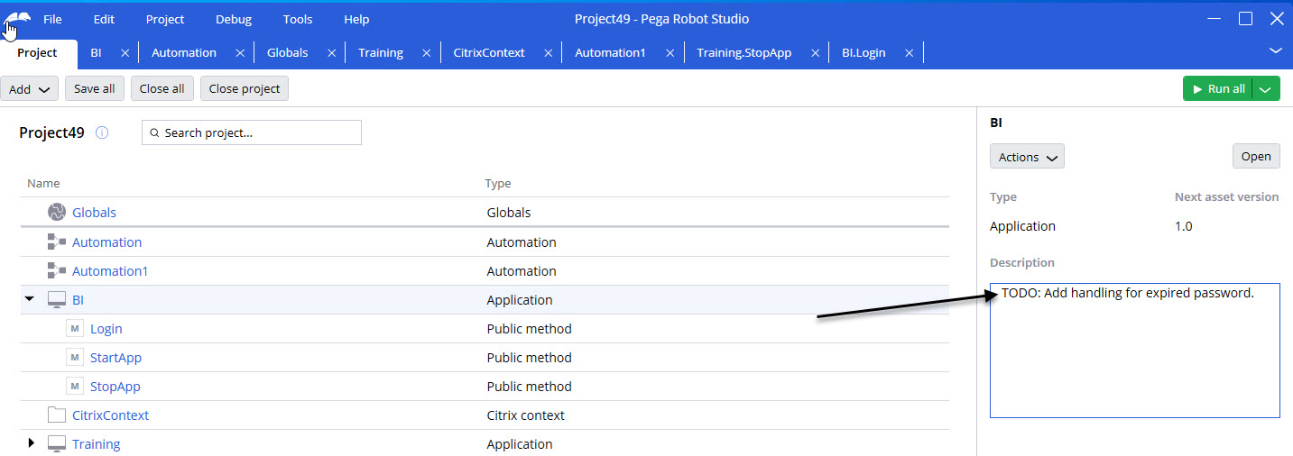Viewport: 1293px width, 456px height.
Task: Open the Help menu
Action: pyautogui.click(x=356, y=19)
